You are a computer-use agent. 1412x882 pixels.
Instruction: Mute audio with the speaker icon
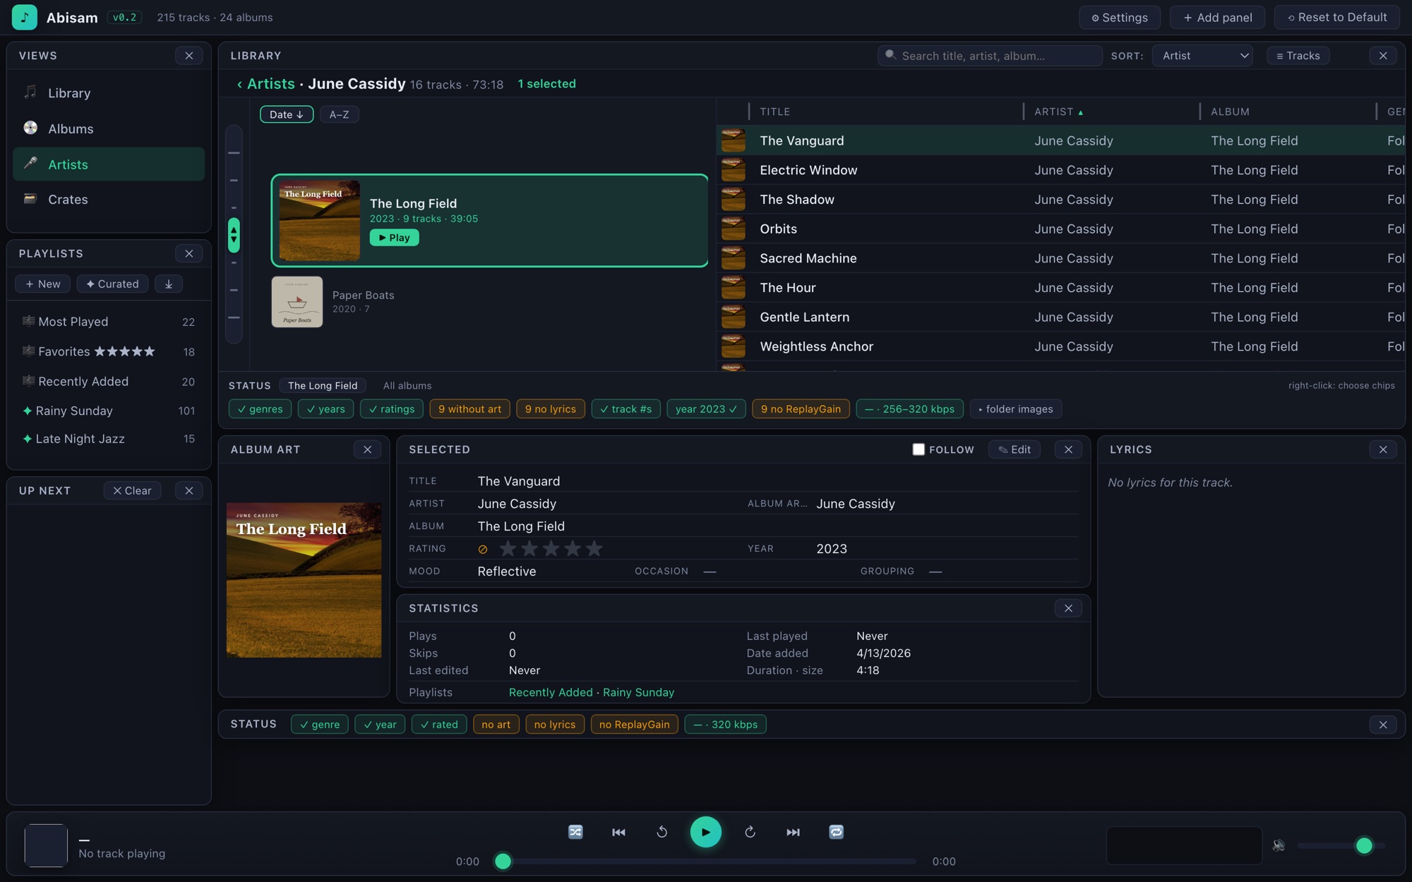click(1278, 845)
